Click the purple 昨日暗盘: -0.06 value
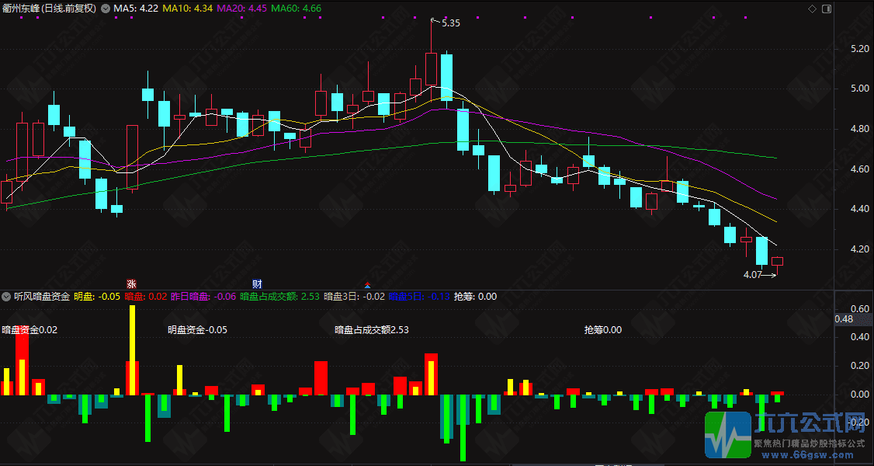The width and height of the screenshot is (874, 466). 203,296
